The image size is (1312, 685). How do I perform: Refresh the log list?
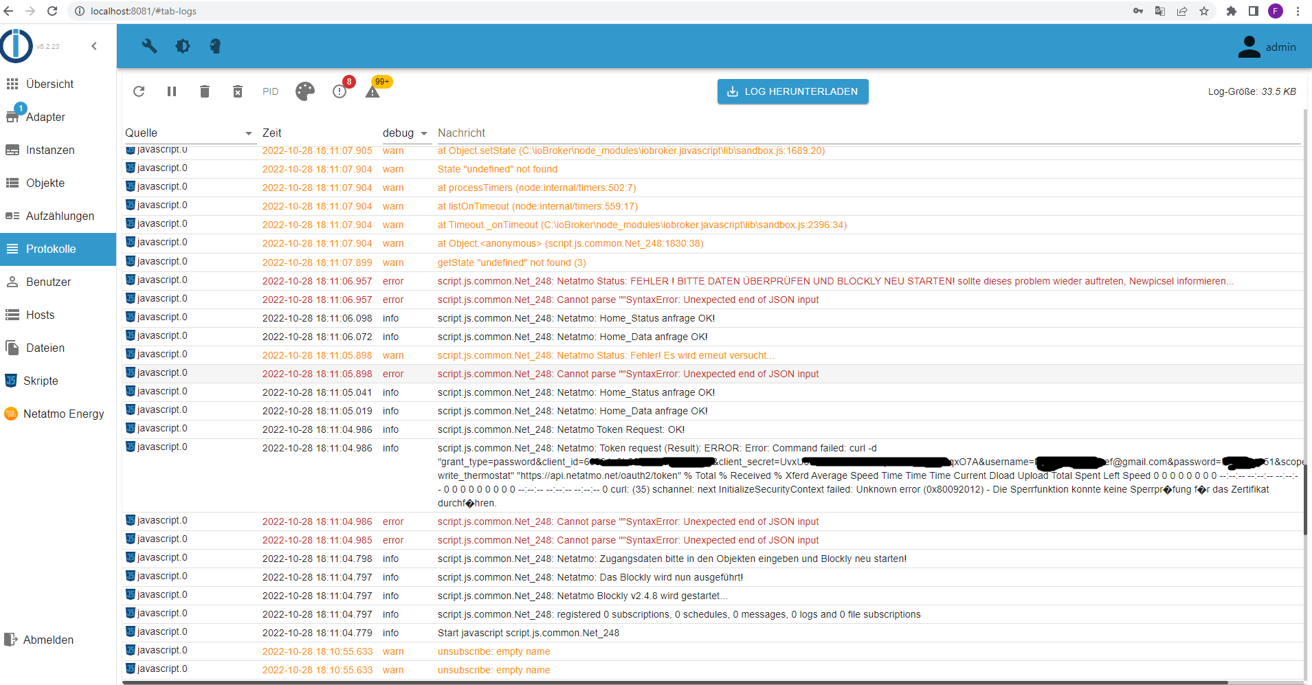(139, 91)
